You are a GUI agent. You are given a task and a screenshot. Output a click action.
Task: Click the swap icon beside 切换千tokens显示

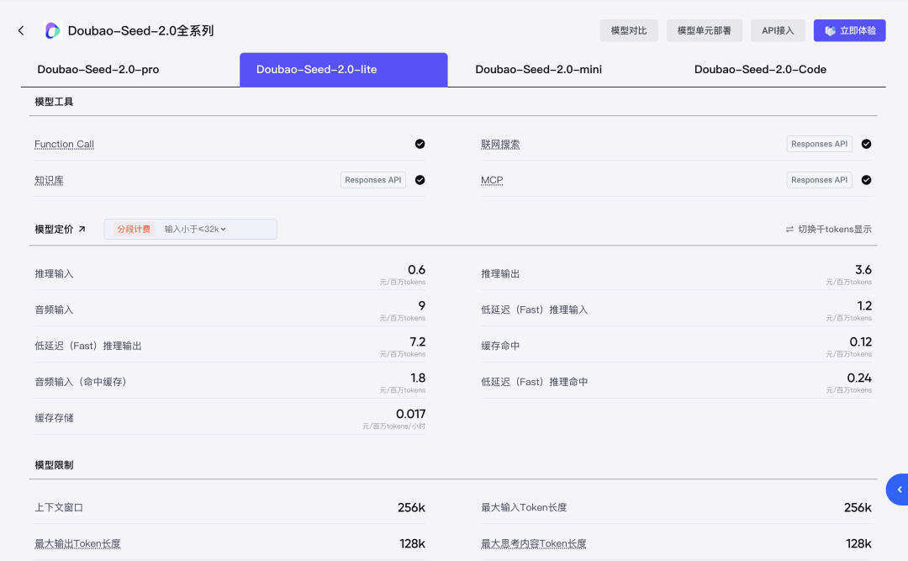(x=789, y=230)
